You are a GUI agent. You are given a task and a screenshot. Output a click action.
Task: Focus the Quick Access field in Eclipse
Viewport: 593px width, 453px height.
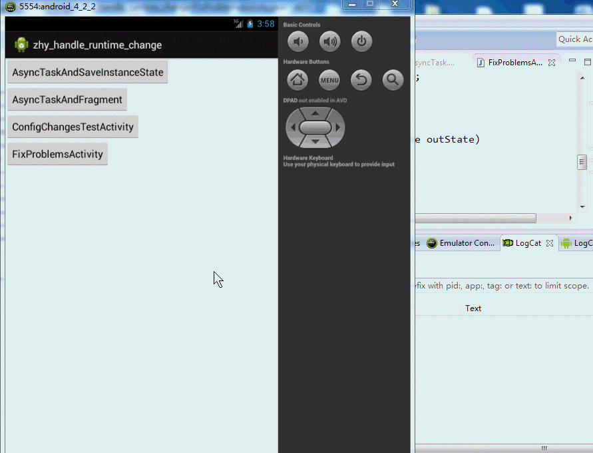point(574,39)
